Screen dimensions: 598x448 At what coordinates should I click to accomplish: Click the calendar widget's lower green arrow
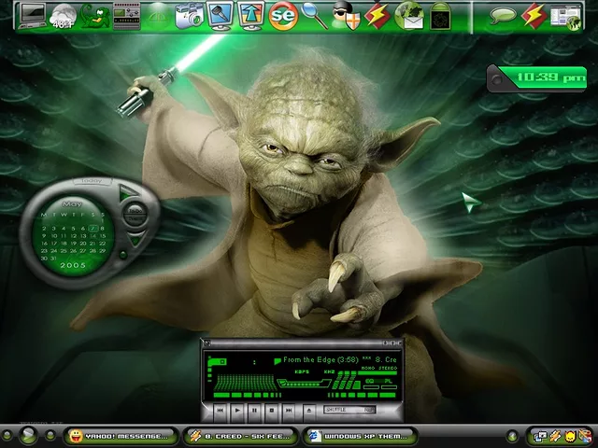[135, 240]
